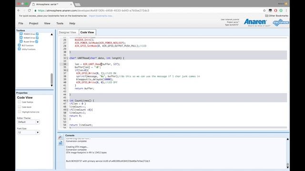This screenshot has height=171, width=305.
Task: Close the Atmosphere: serial browser tab
Action: [71, 4]
